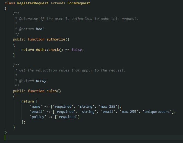Click the 'bool' return type in docblock
Screen dimensions: 183x143
40,29
